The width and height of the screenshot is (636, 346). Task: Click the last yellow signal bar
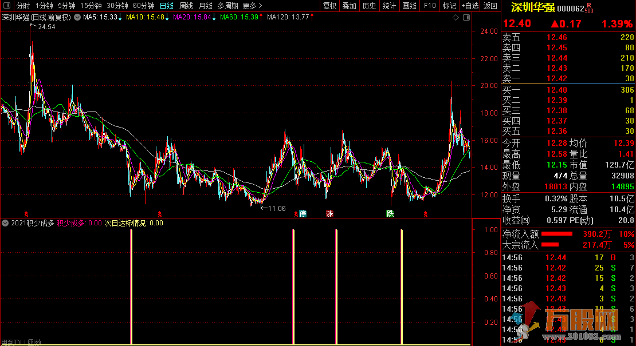[402, 287]
